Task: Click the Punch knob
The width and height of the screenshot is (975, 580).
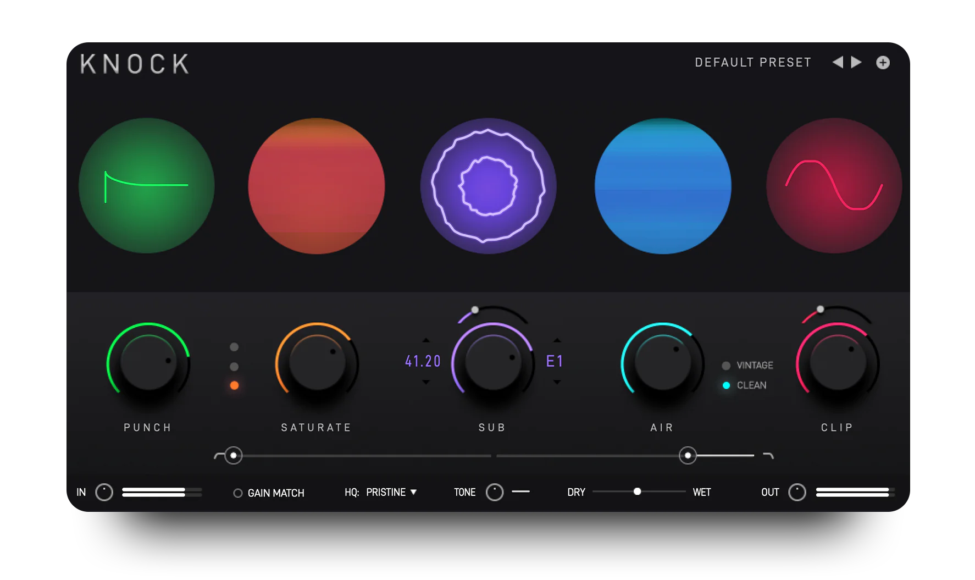Action: 148,363
